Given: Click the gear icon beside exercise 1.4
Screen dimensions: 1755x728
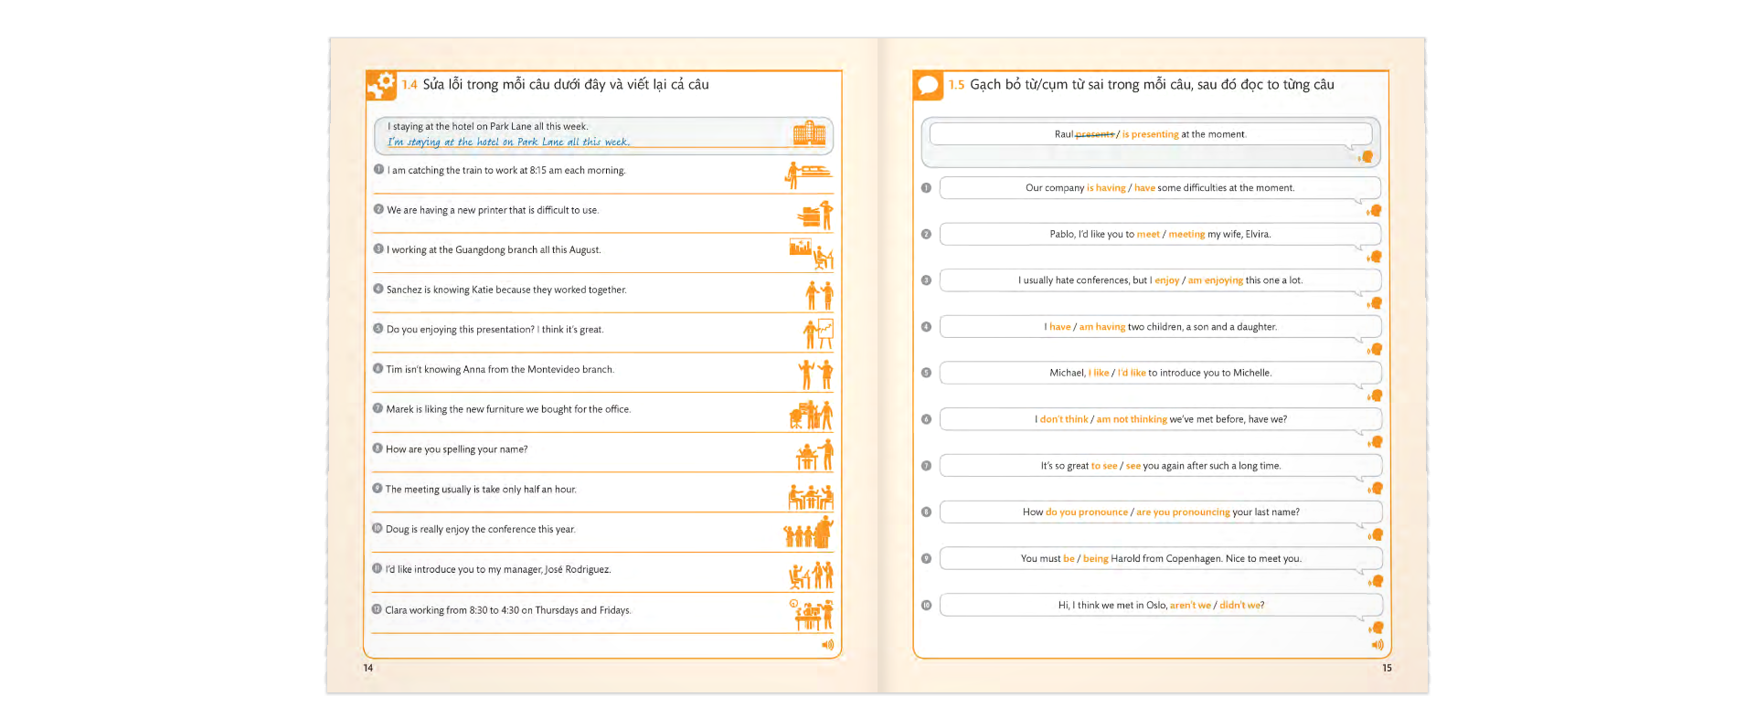Looking at the screenshot, I should [382, 85].
